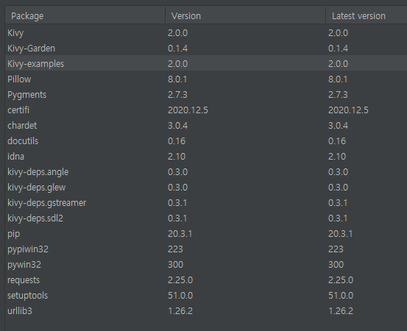The height and width of the screenshot is (331, 407).
Task: Click kivy-deps.angle's installed version 0.3.0
Action: click(177, 171)
